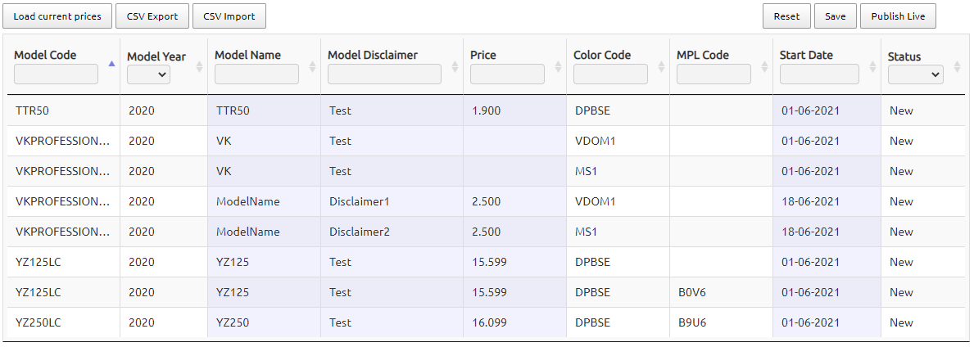The width and height of the screenshot is (974, 347).
Task: Publish Live the pricing data
Action: click(x=898, y=16)
